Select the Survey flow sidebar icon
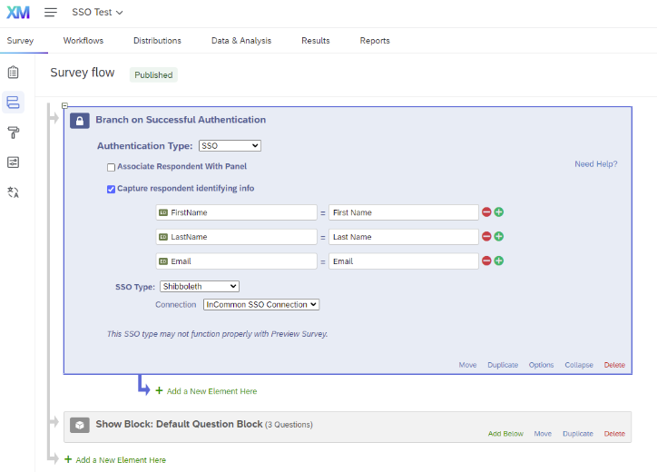The image size is (657, 472). [x=13, y=103]
